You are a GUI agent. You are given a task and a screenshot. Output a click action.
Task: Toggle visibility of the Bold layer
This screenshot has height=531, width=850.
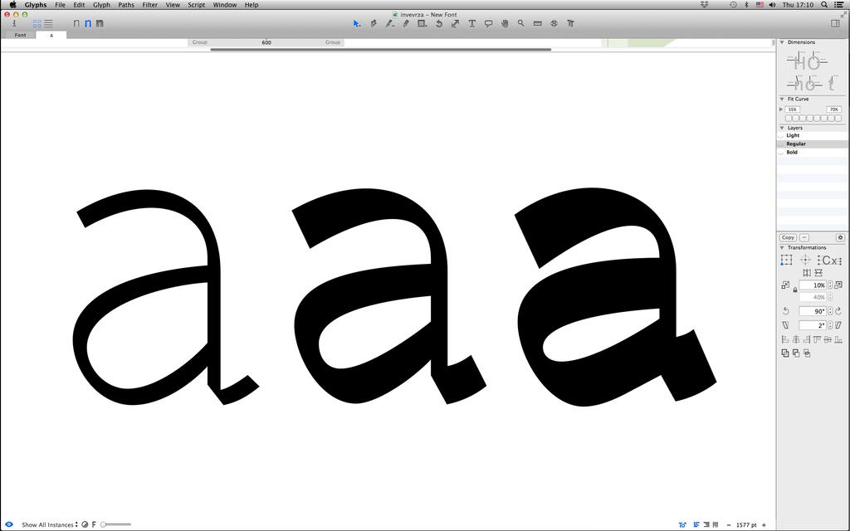tap(781, 153)
